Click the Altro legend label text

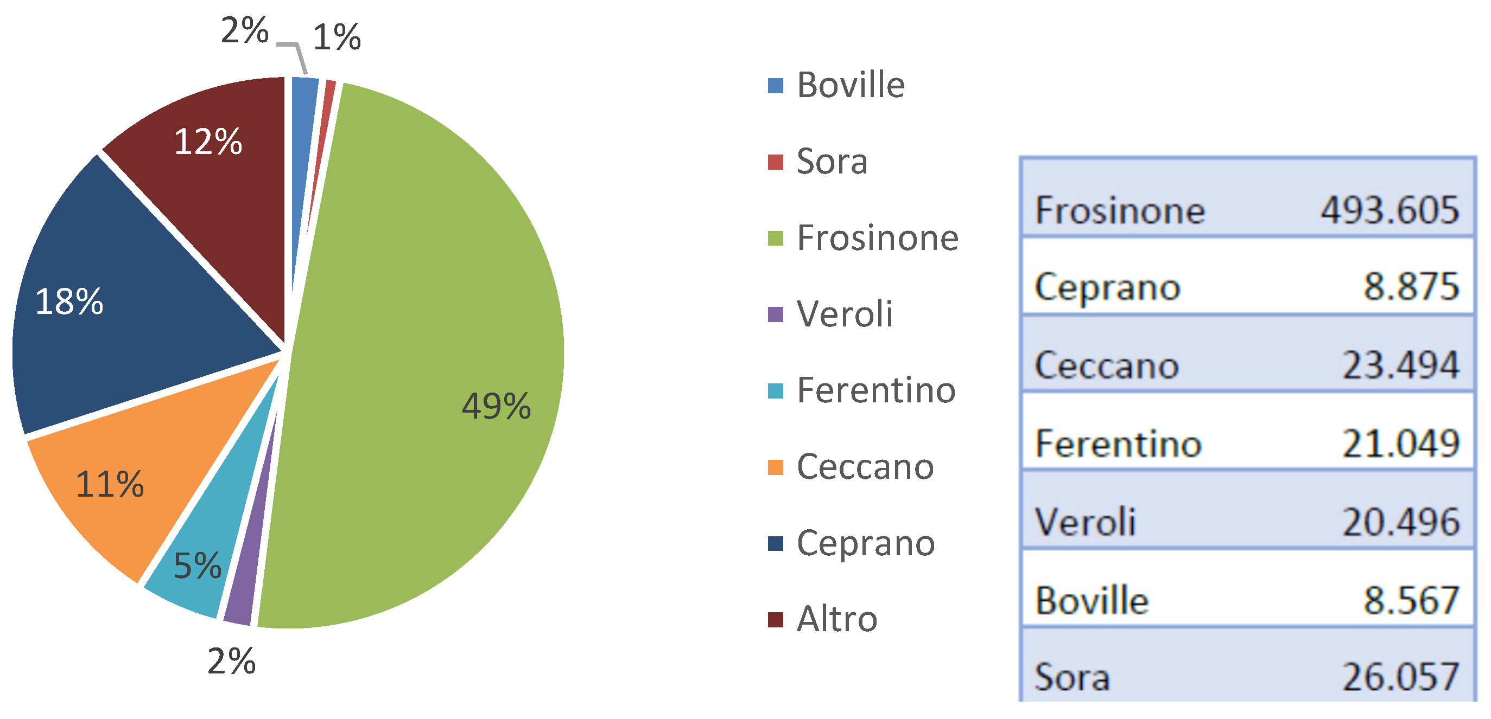click(x=837, y=619)
